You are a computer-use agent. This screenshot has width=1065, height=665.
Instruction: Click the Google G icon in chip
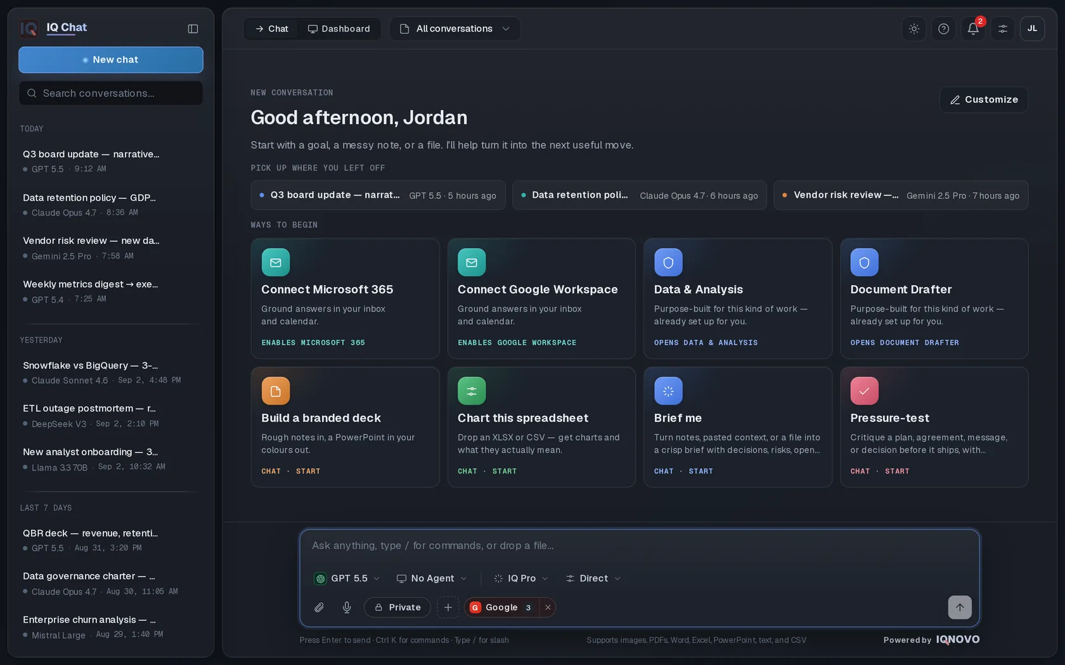click(475, 607)
